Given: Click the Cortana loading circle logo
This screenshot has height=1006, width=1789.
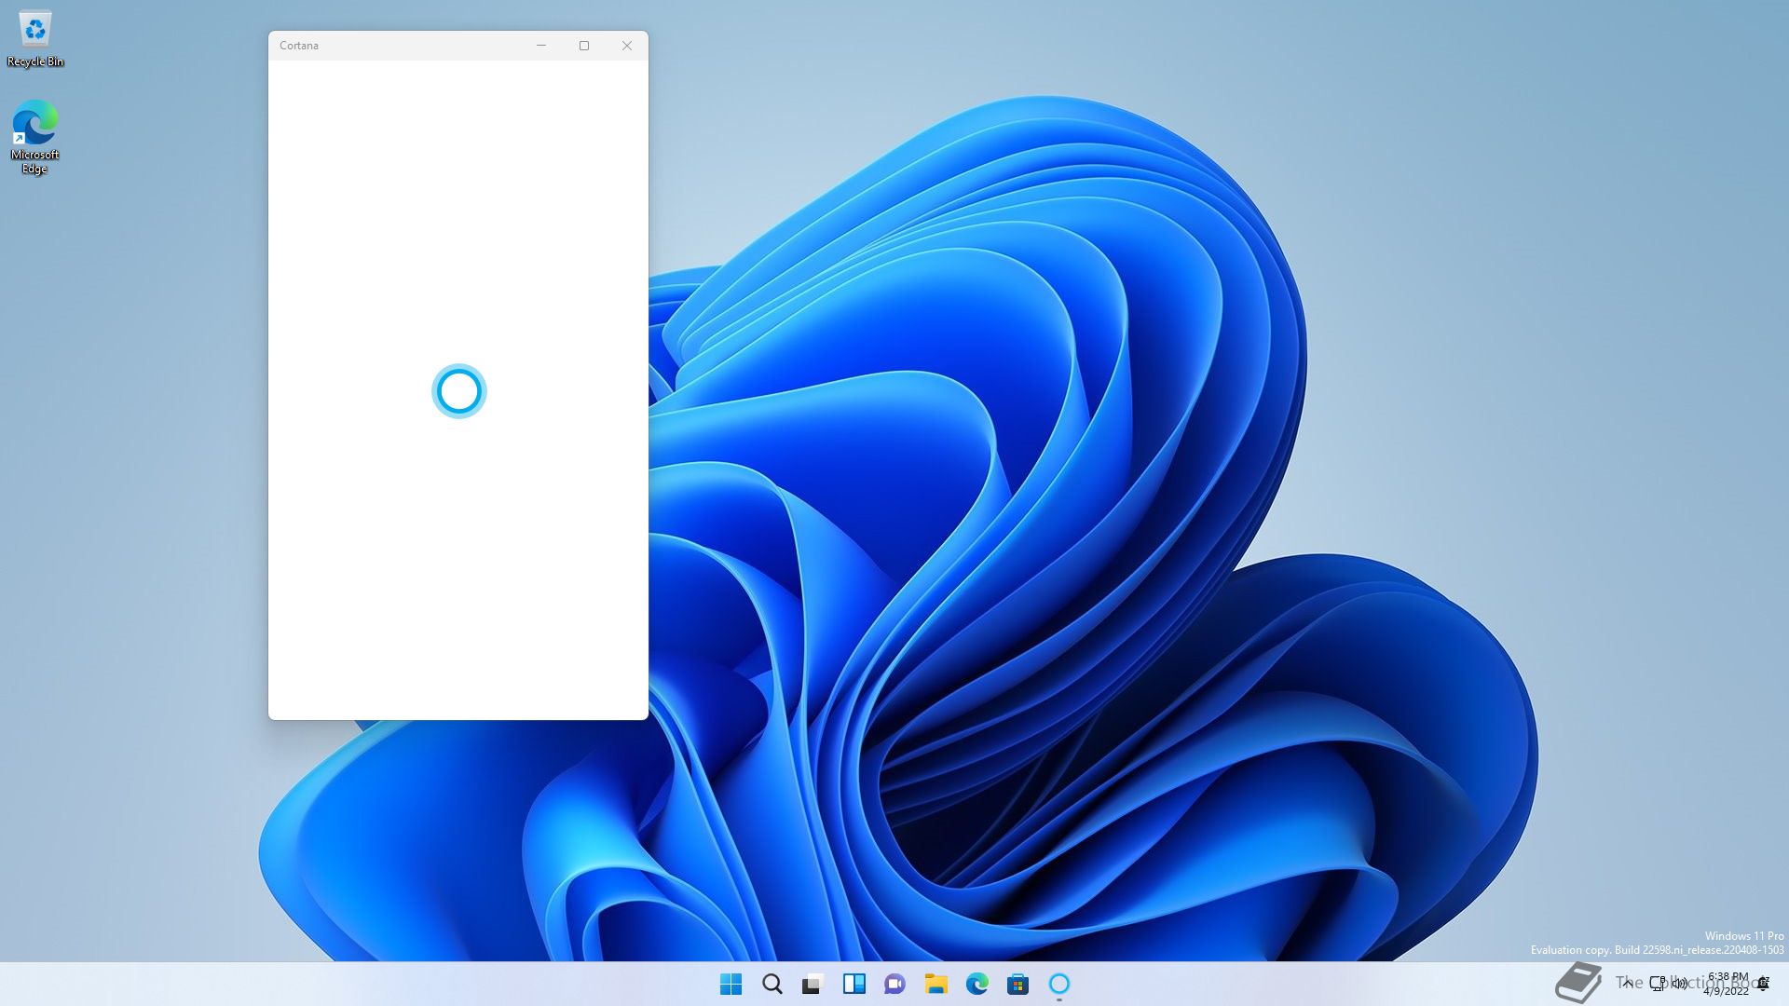Looking at the screenshot, I should (458, 391).
